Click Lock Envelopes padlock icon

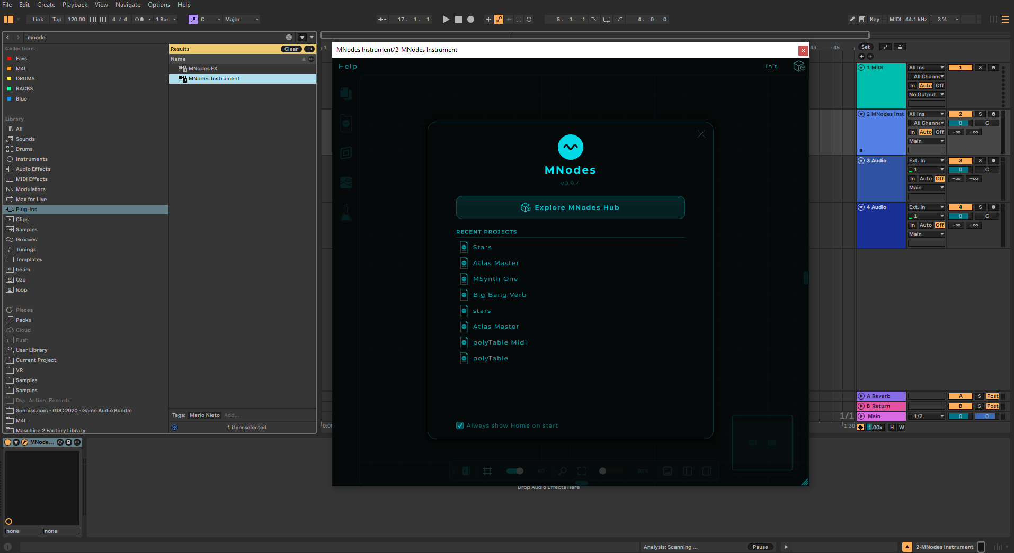coord(900,47)
